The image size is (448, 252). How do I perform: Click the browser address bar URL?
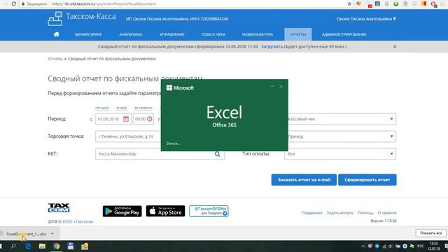(x=104, y=4)
